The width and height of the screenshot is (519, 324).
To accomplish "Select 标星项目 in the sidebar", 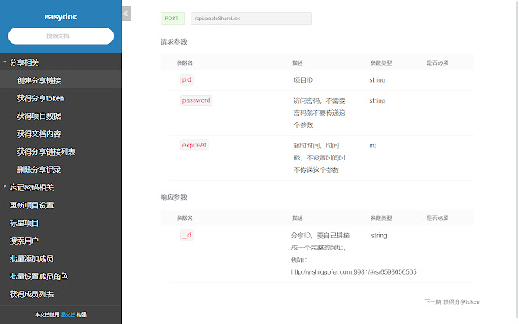I will pyautogui.click(x=24, y=223).
